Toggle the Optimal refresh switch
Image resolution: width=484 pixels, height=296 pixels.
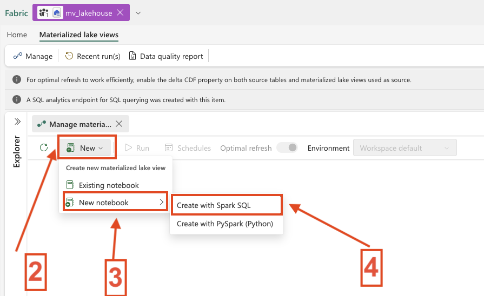point(287,148)
